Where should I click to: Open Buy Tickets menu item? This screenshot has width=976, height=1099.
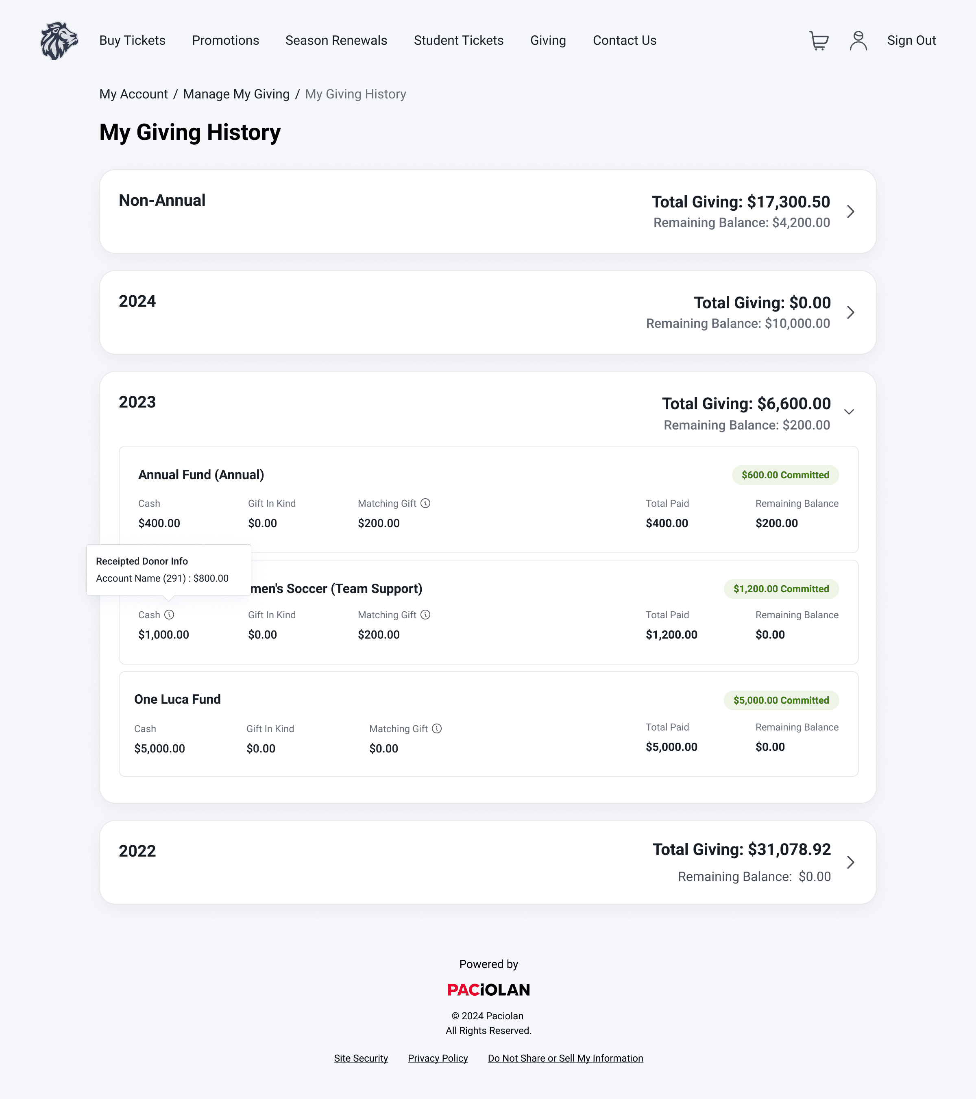click(132, 40)
